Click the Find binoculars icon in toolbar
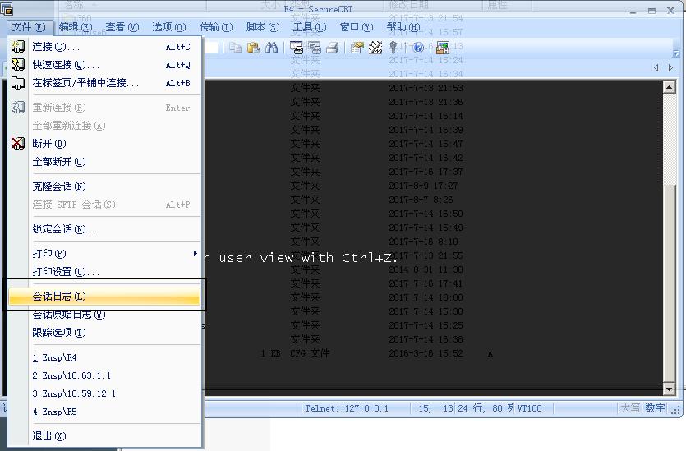The image size is (686, 451). 271,48
